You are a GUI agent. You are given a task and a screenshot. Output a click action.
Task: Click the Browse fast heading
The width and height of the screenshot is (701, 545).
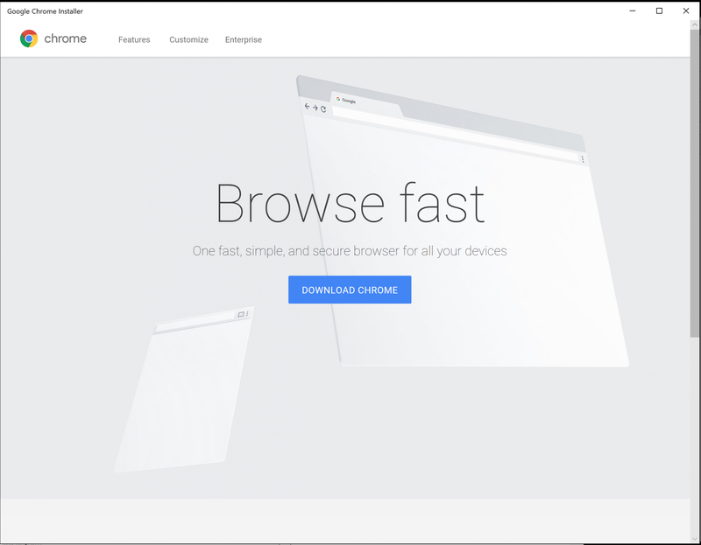tap(350, 203)
